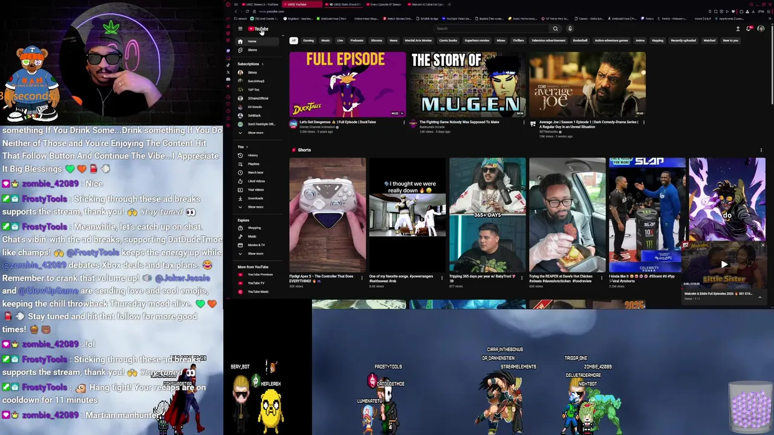
Task: Expand Show more under Subscriptions
Action: (258, 132)
